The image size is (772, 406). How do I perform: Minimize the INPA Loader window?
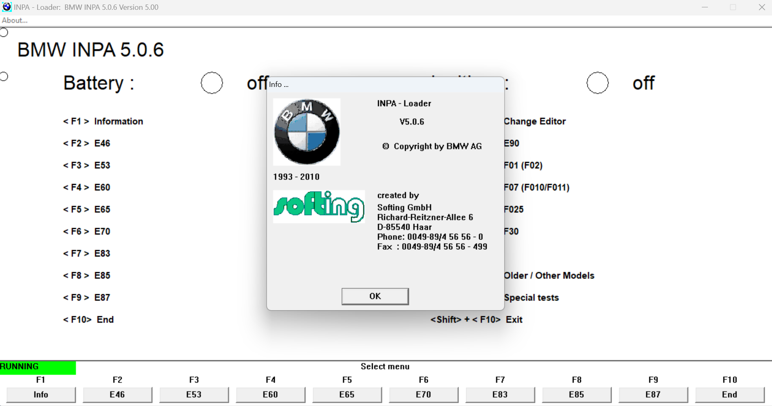(x=705, y=7)
